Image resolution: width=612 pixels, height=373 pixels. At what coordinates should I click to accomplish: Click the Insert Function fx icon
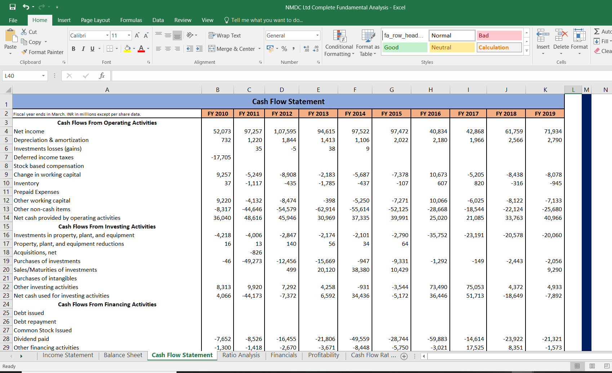(102, 76)
